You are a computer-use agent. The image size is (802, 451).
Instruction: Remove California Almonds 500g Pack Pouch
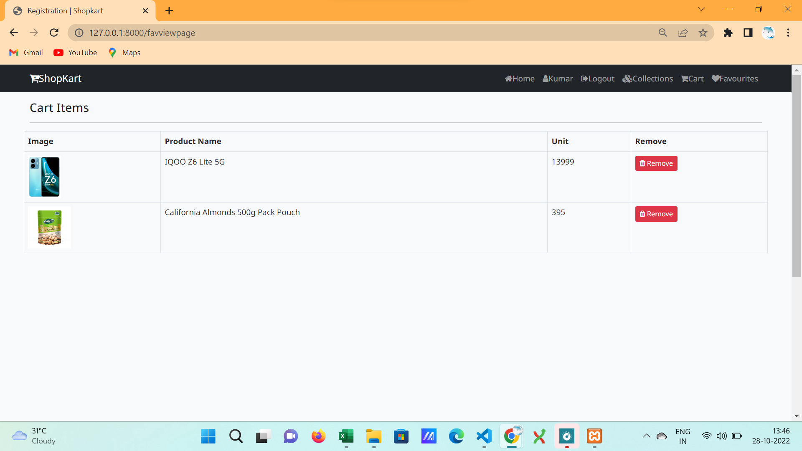tap(656, 214)
